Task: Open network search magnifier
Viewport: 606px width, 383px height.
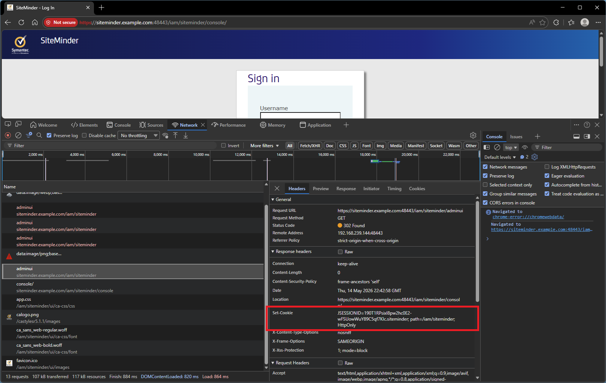Action: click(39, 135)
